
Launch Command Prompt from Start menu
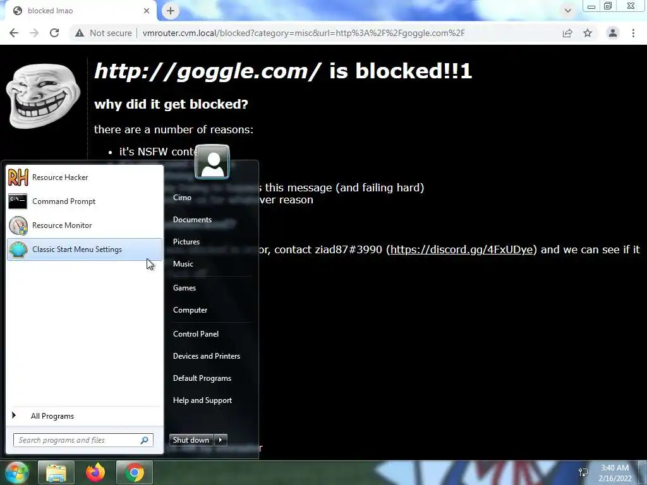85,201
